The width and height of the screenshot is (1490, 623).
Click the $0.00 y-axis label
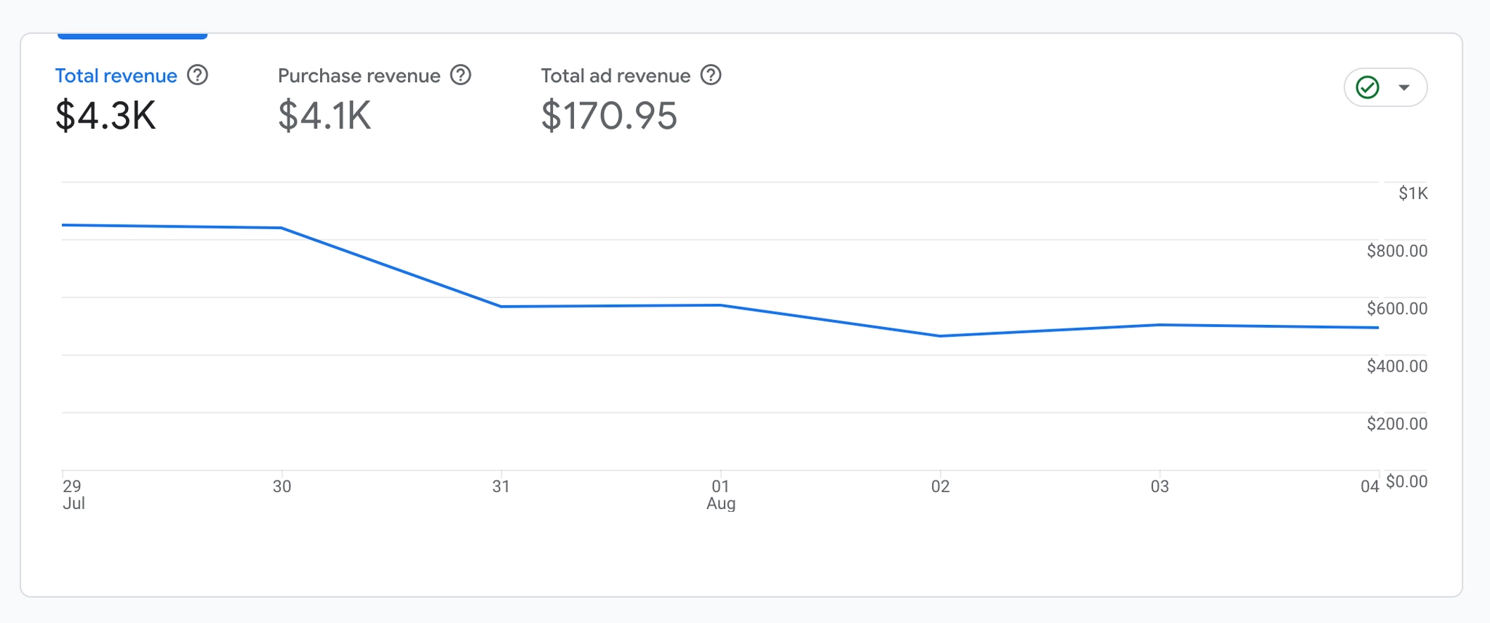coord(1406,481)
